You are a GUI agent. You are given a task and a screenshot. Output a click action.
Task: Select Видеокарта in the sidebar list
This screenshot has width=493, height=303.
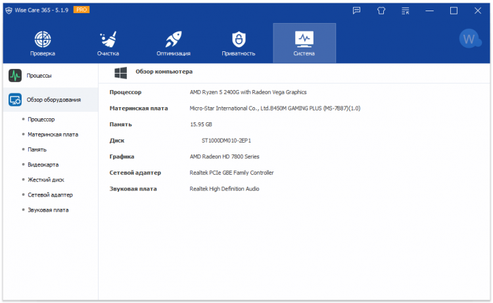click(x=43, y=165)
